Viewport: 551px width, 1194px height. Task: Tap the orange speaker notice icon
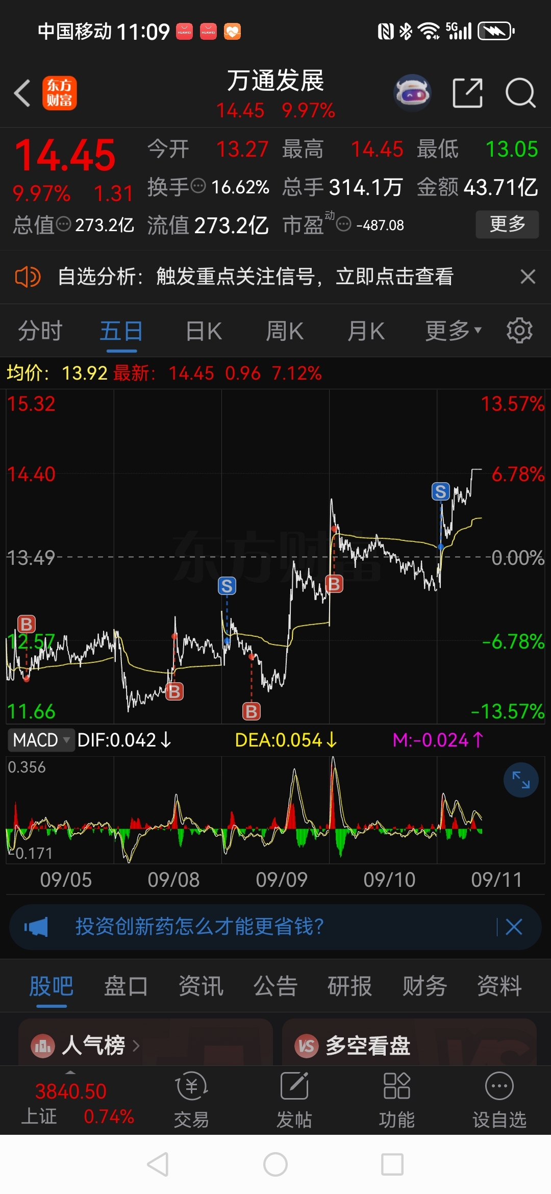(28, 277)
